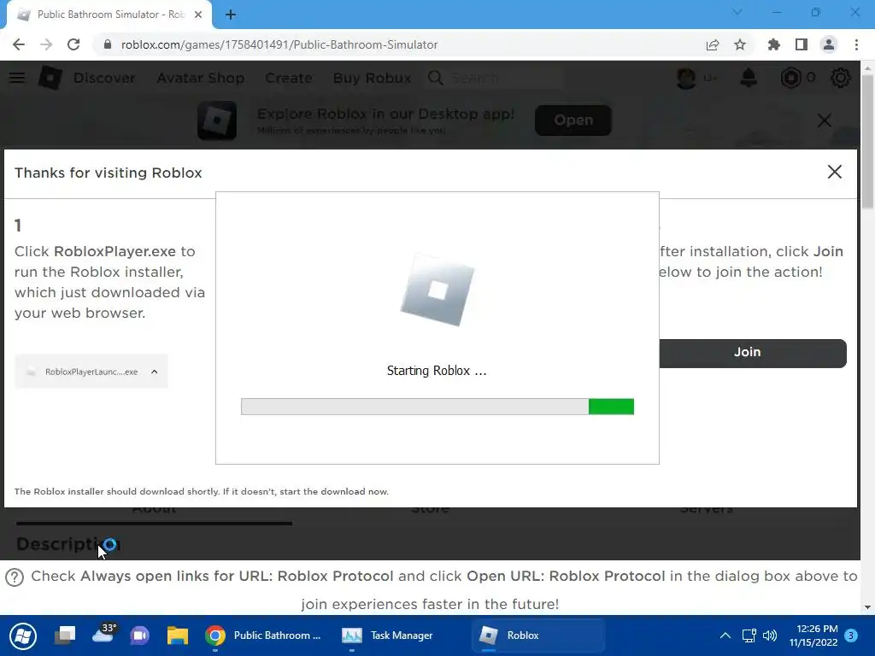
Task: Toggle the Chrome side panel icon
Action: click(802, 44)
